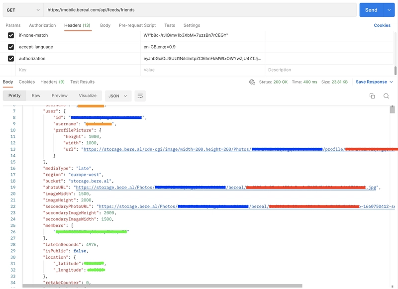Click the blue Send button
Screen dimensions: 398x289
(371, 10)
